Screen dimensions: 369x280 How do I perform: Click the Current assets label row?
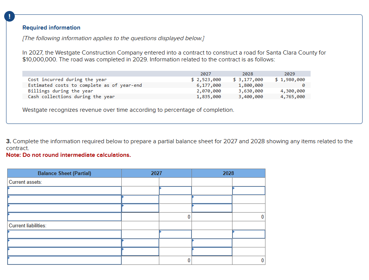coord(23,181)
